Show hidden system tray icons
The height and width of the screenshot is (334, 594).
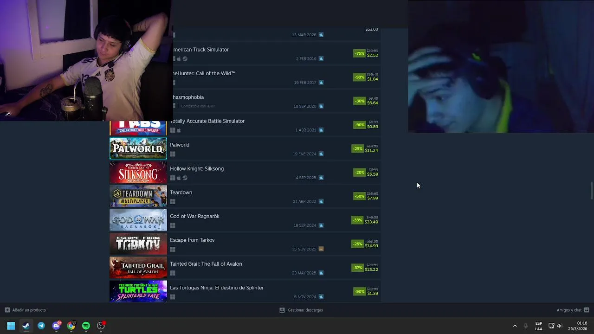click(515, 326)
